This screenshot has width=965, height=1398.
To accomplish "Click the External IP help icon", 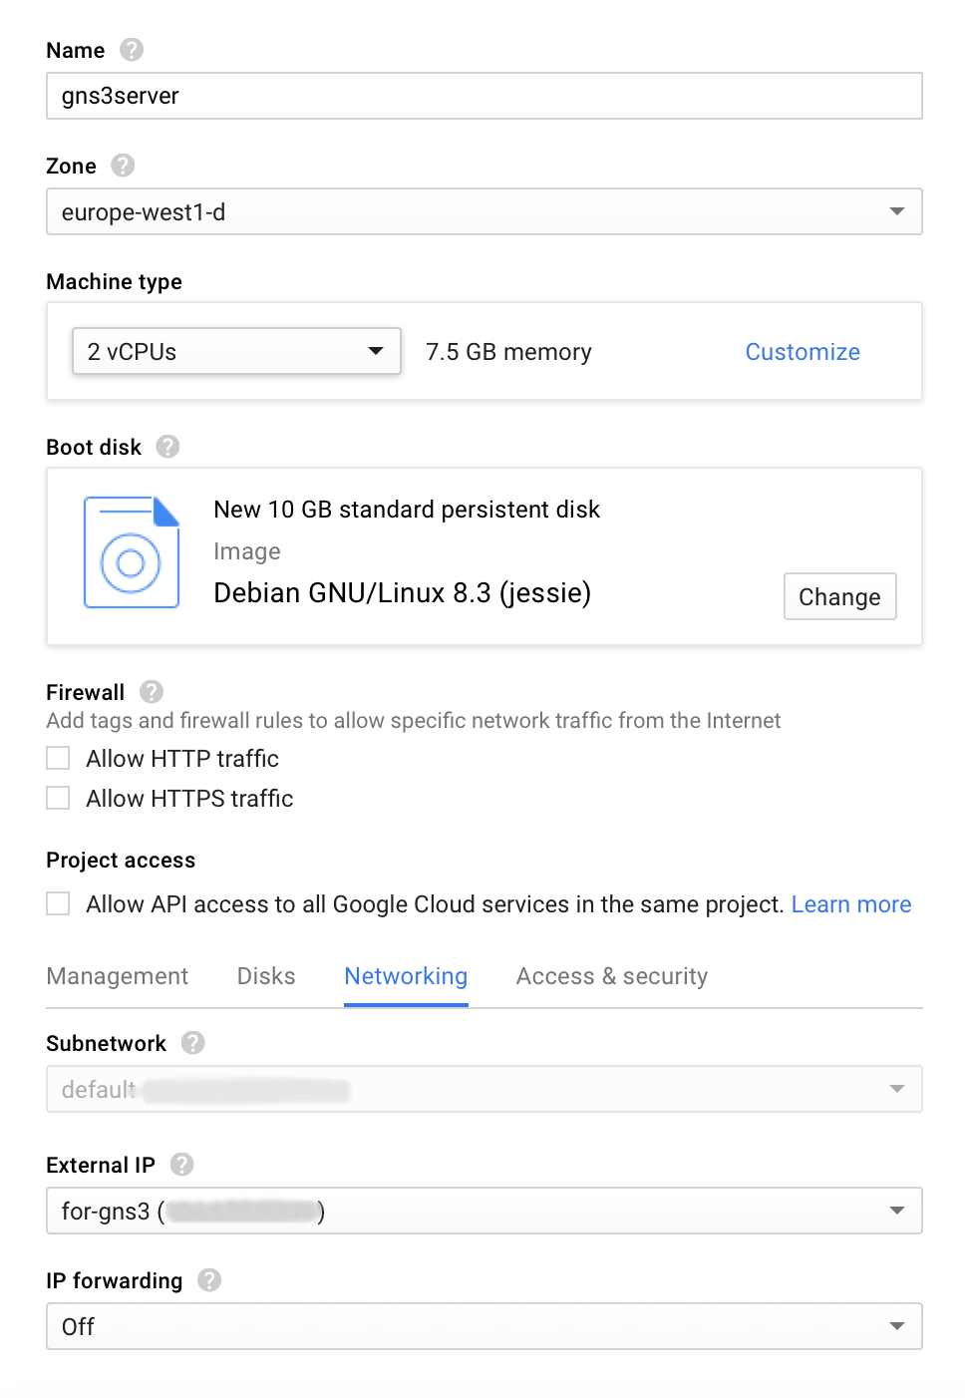I will (181, 1165).
